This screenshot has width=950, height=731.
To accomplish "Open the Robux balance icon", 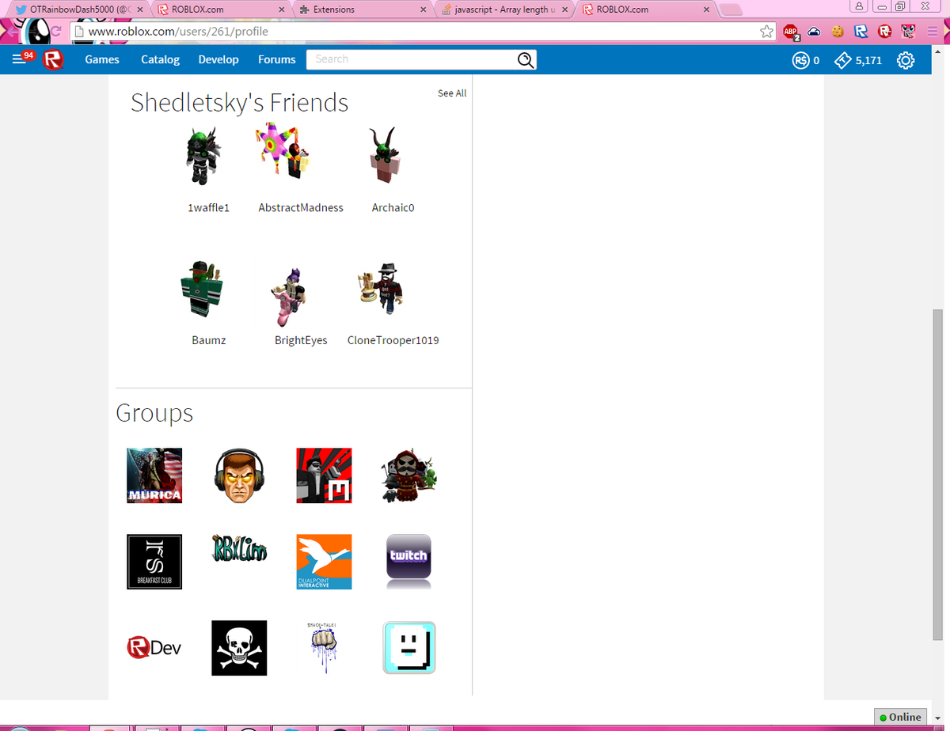I will coord(800,60).
